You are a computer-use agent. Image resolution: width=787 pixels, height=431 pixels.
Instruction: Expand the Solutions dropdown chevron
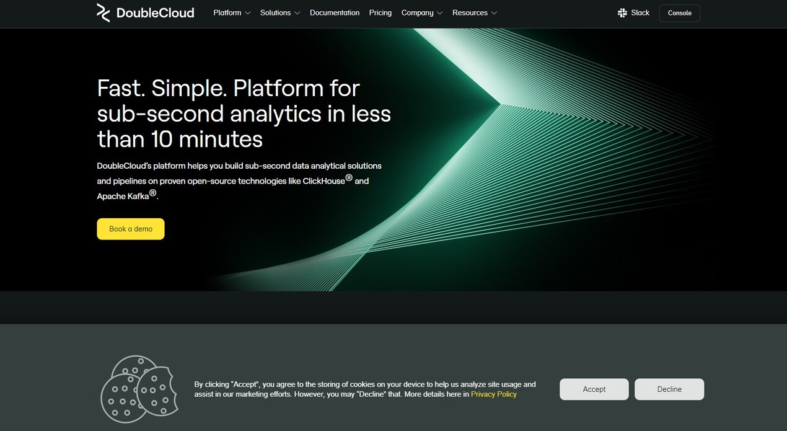[297, 13]
